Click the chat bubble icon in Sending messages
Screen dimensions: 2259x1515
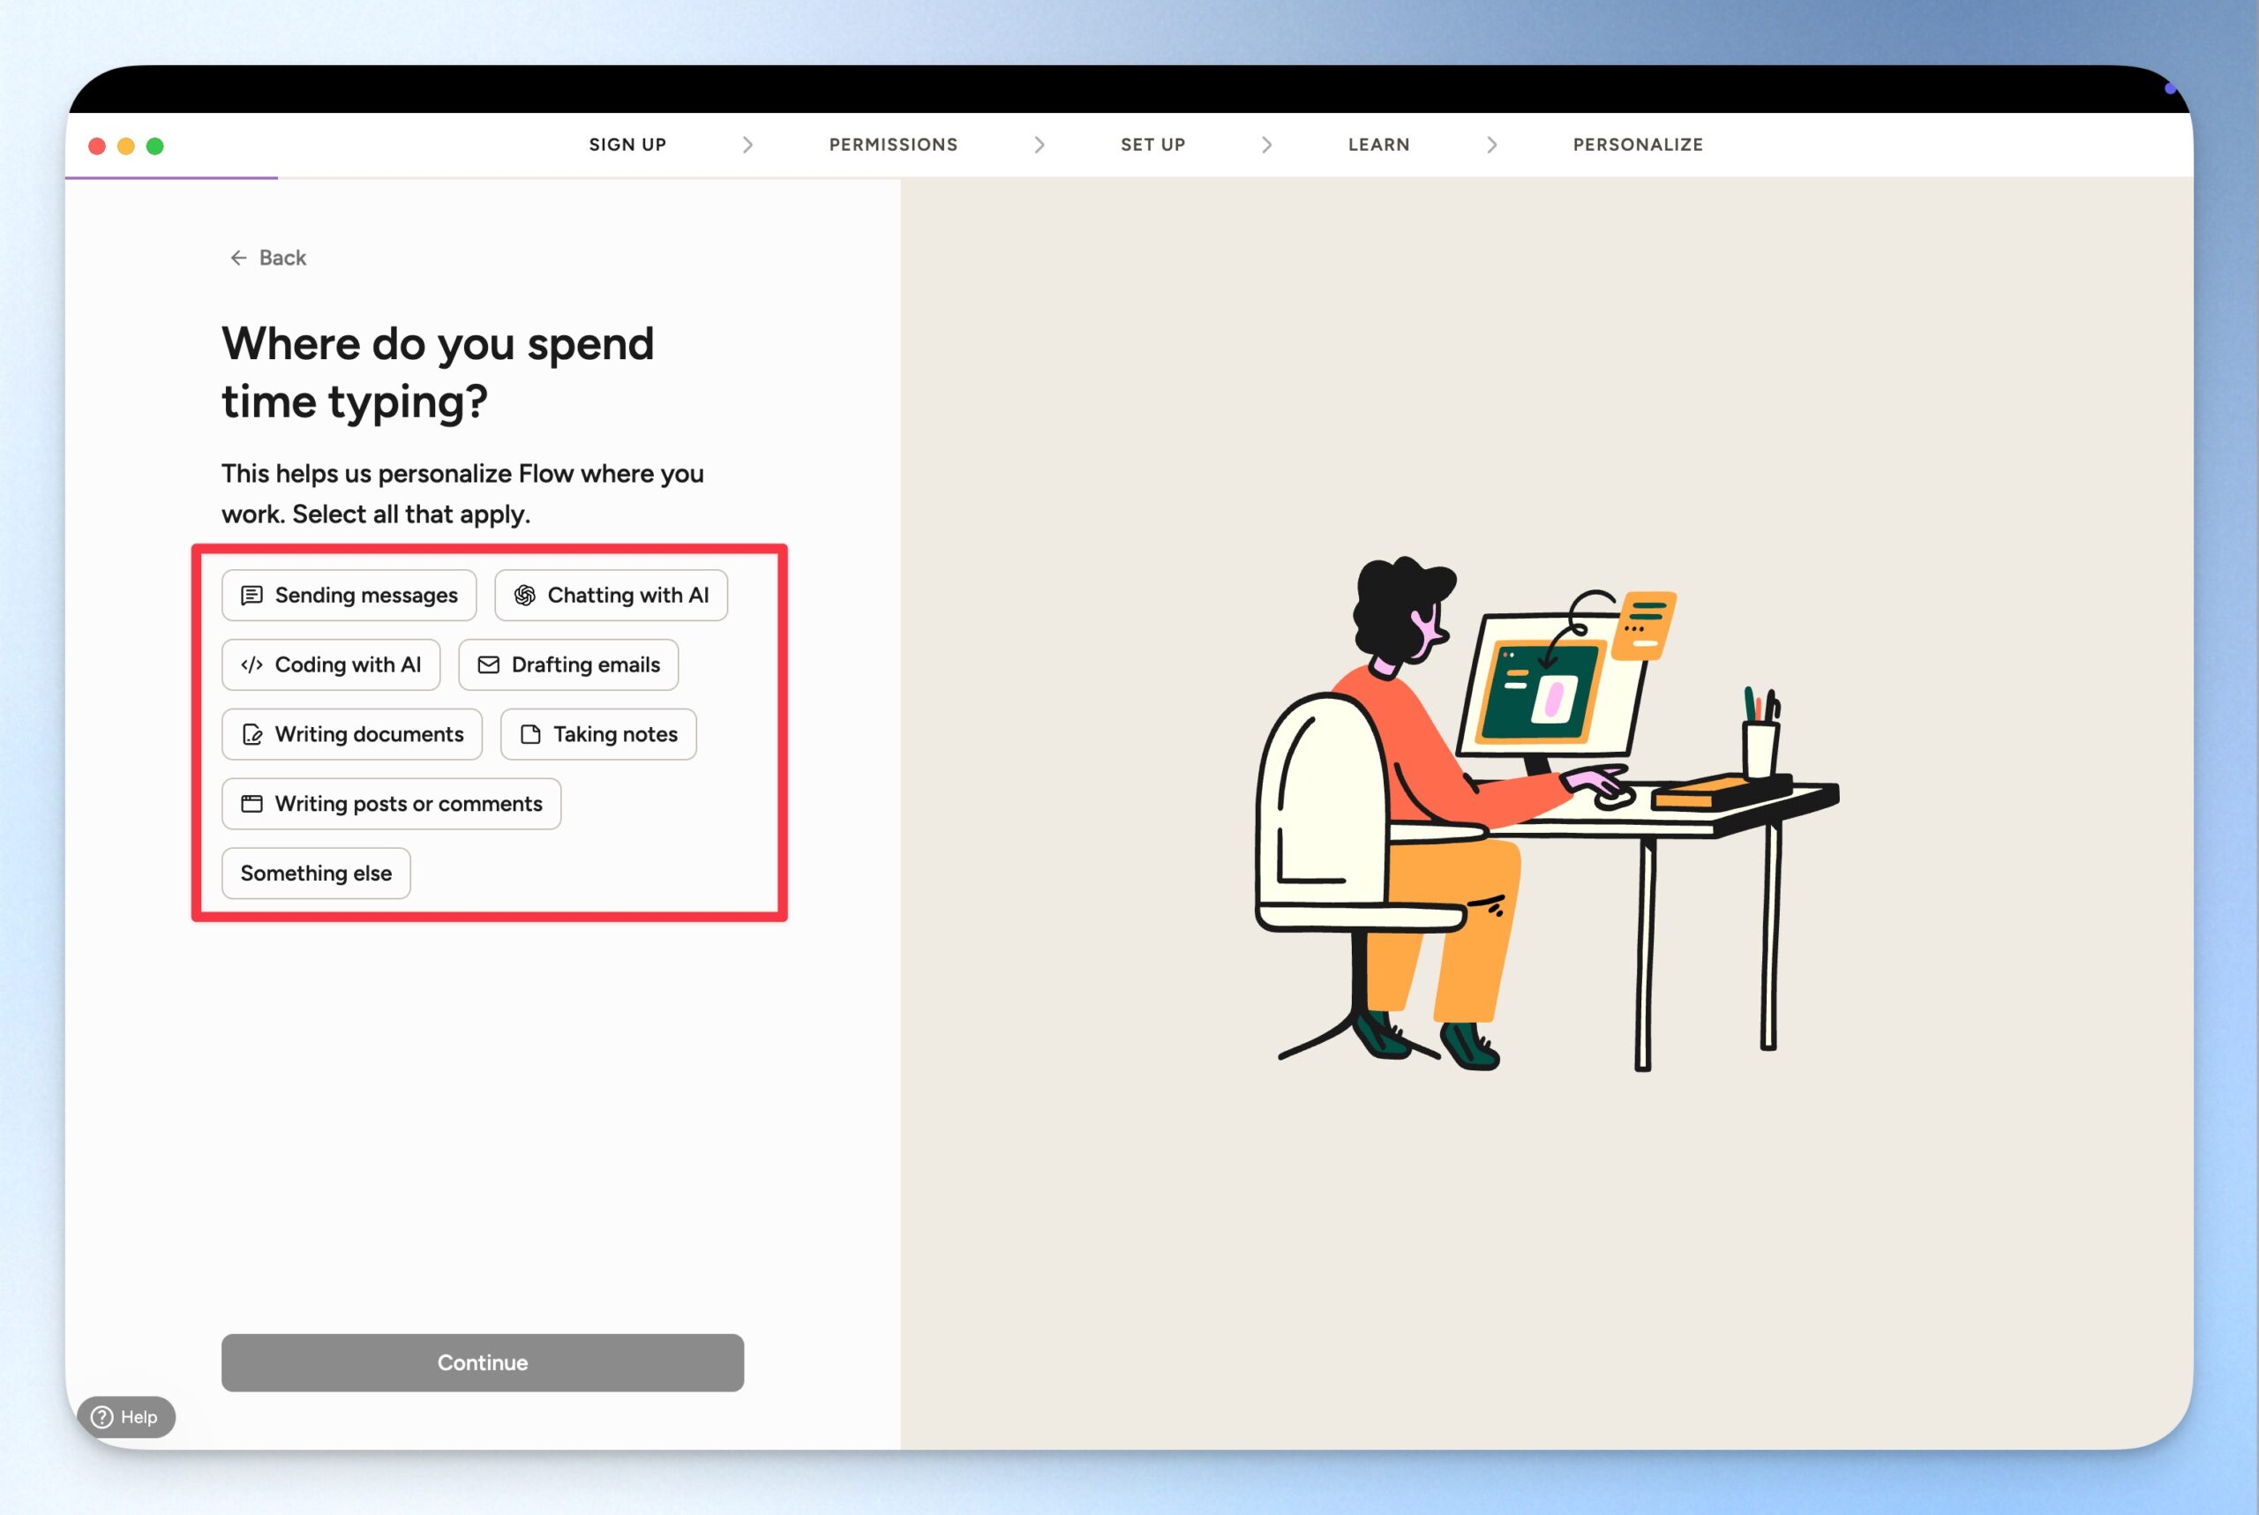coord(251,596)
